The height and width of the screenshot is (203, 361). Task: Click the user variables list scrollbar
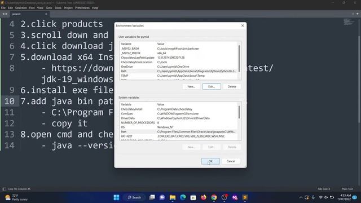(239, 59)
